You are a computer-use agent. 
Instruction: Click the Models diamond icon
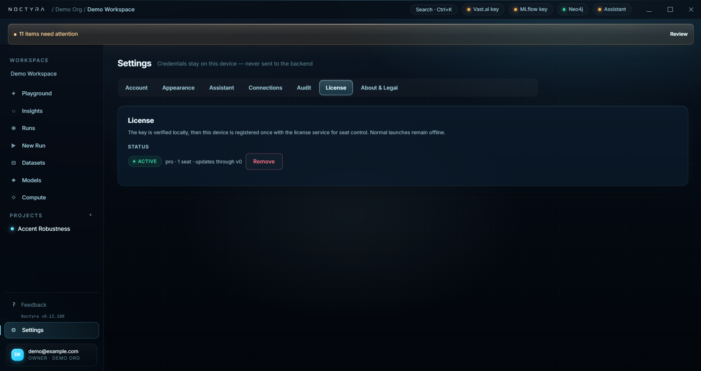tap(14, 180)
